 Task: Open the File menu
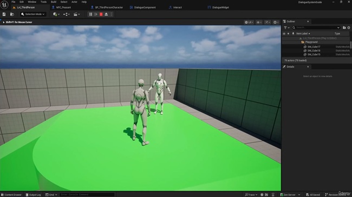[14, 2]
